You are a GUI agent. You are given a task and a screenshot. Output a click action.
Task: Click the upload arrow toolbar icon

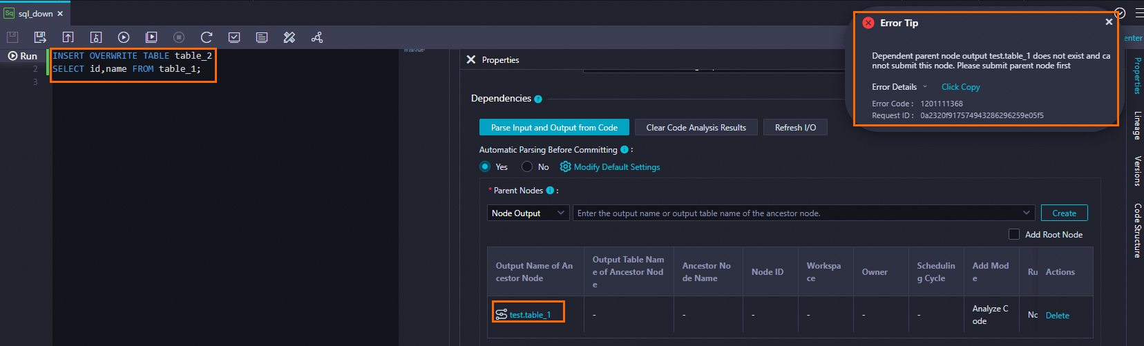pos(68,37)
